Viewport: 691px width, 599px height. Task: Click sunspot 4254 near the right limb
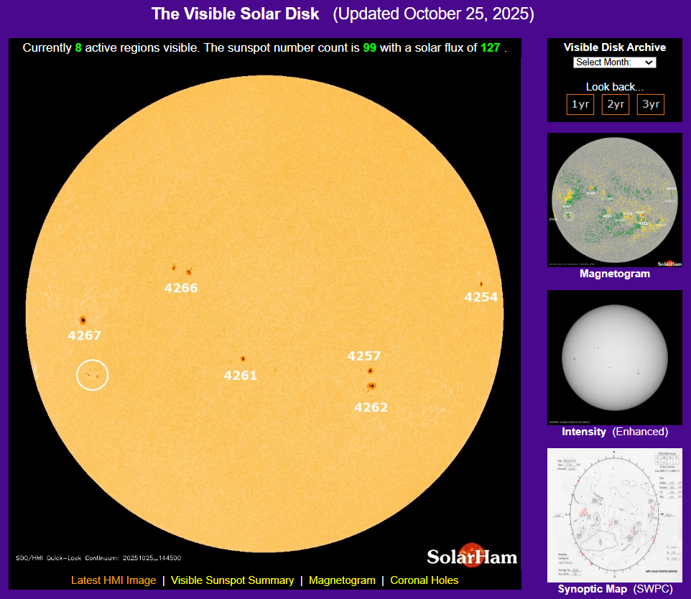tap(481, 284)
